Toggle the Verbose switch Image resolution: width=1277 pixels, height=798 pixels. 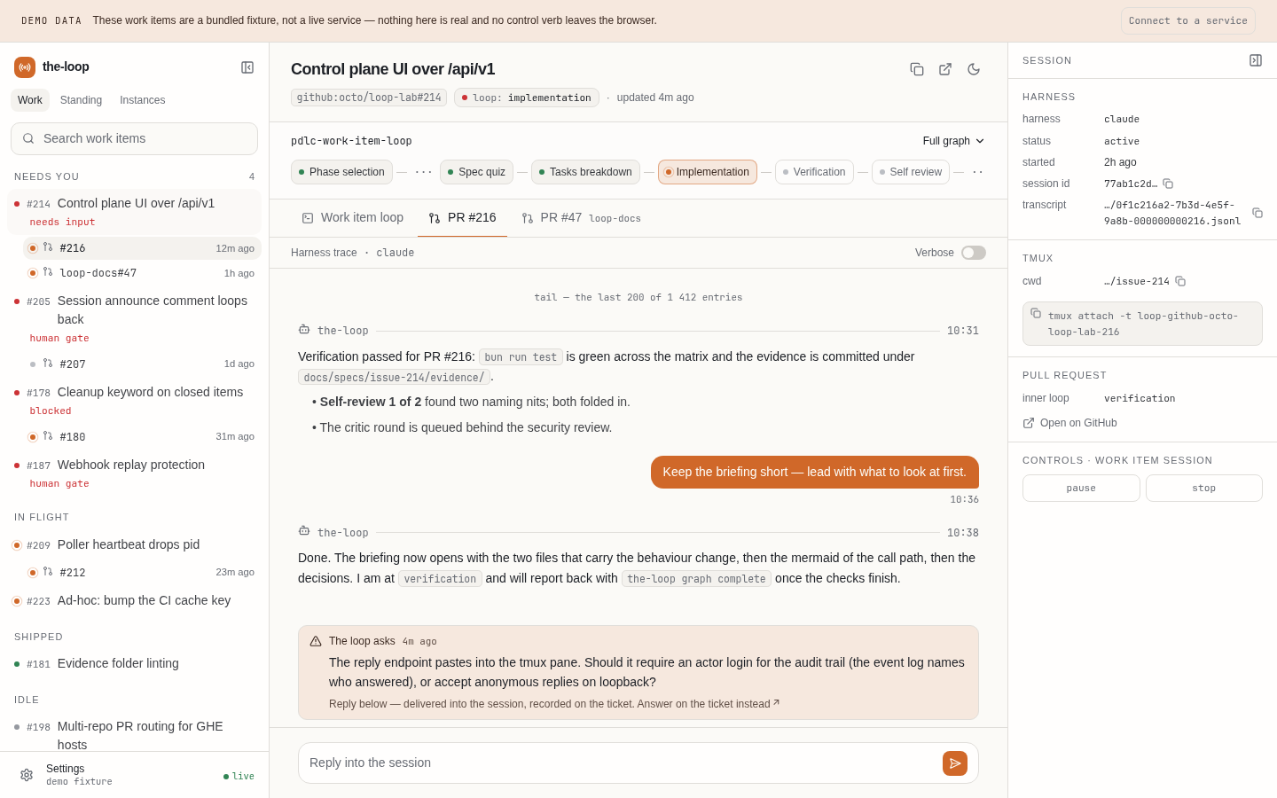click(x=974, y=253)
